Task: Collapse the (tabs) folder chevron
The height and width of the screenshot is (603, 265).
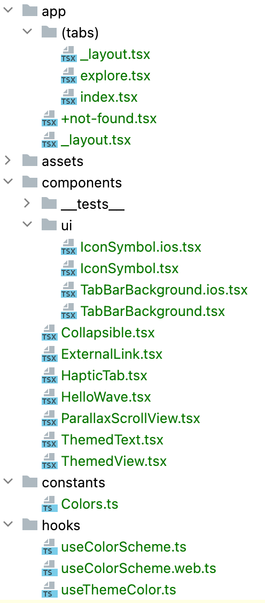Action: pos(27,33)
